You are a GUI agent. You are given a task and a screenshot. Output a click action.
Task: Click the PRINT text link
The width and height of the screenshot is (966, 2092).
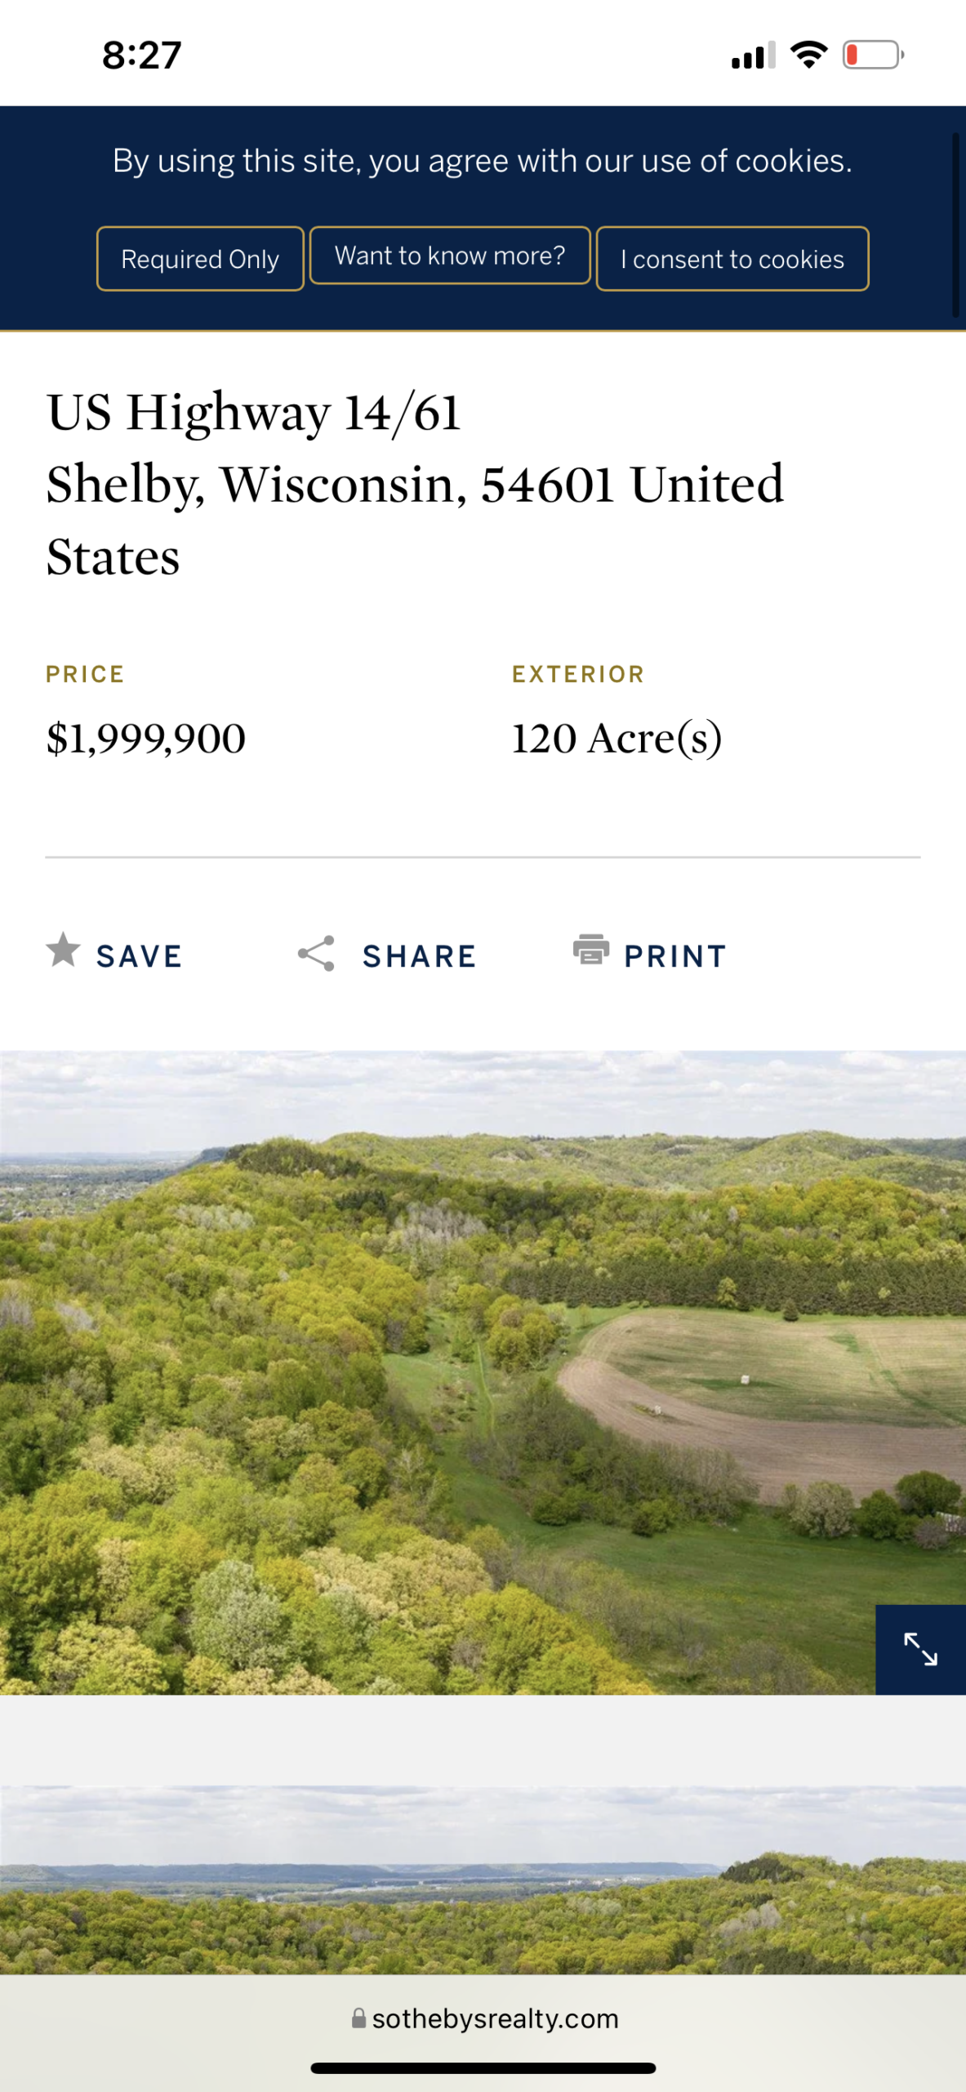pos(675,956)
